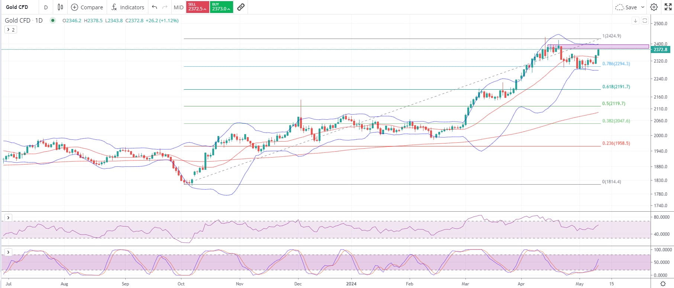Click the BUY 2373.0 button

[x=222, y=7]
